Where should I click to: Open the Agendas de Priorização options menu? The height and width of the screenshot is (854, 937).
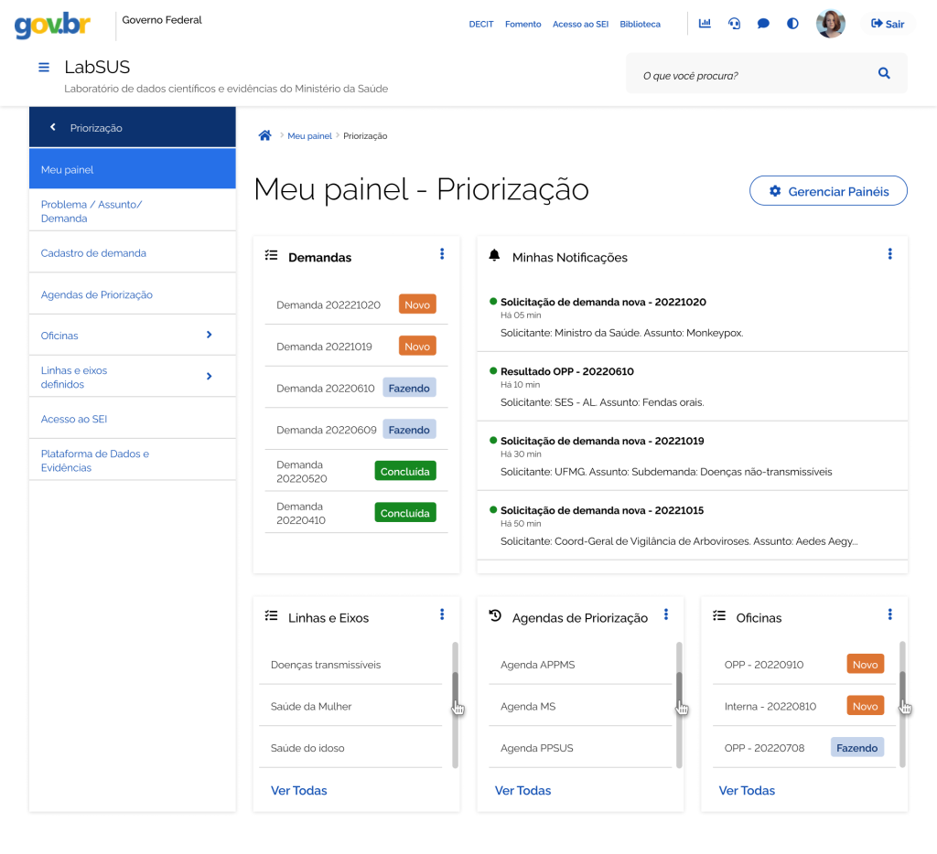(x=666, y=614)
